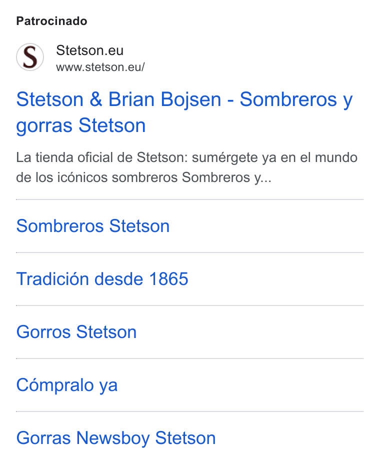This screenshot has height=464, width=380.
Task: Open the "Stetson & Brian Bojsen" ad headline
Action: point(184,112)
